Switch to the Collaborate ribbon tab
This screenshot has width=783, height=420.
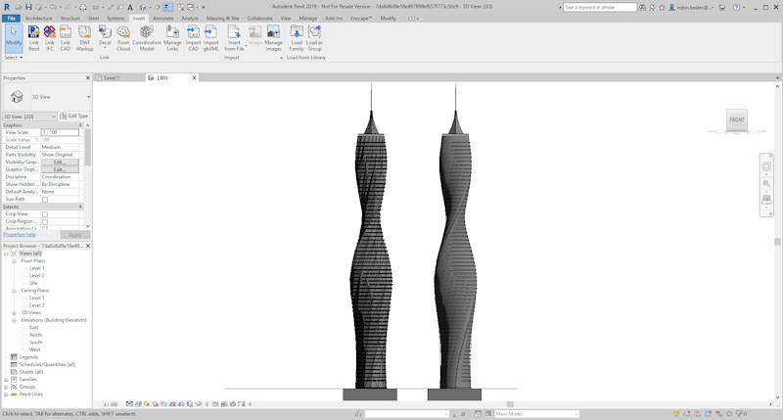pos(259,18)
